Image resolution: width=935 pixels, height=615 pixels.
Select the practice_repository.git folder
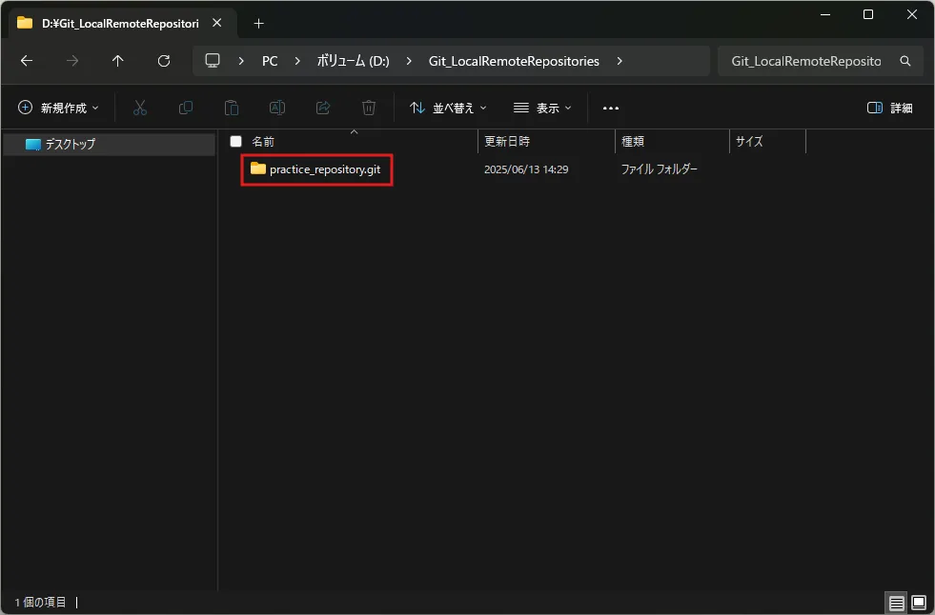[x=316, y=169]
